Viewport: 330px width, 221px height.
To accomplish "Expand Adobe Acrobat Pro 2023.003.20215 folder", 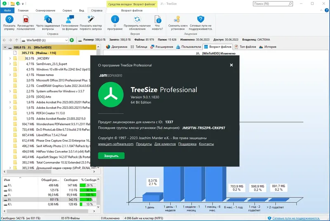I will point(10,108).
